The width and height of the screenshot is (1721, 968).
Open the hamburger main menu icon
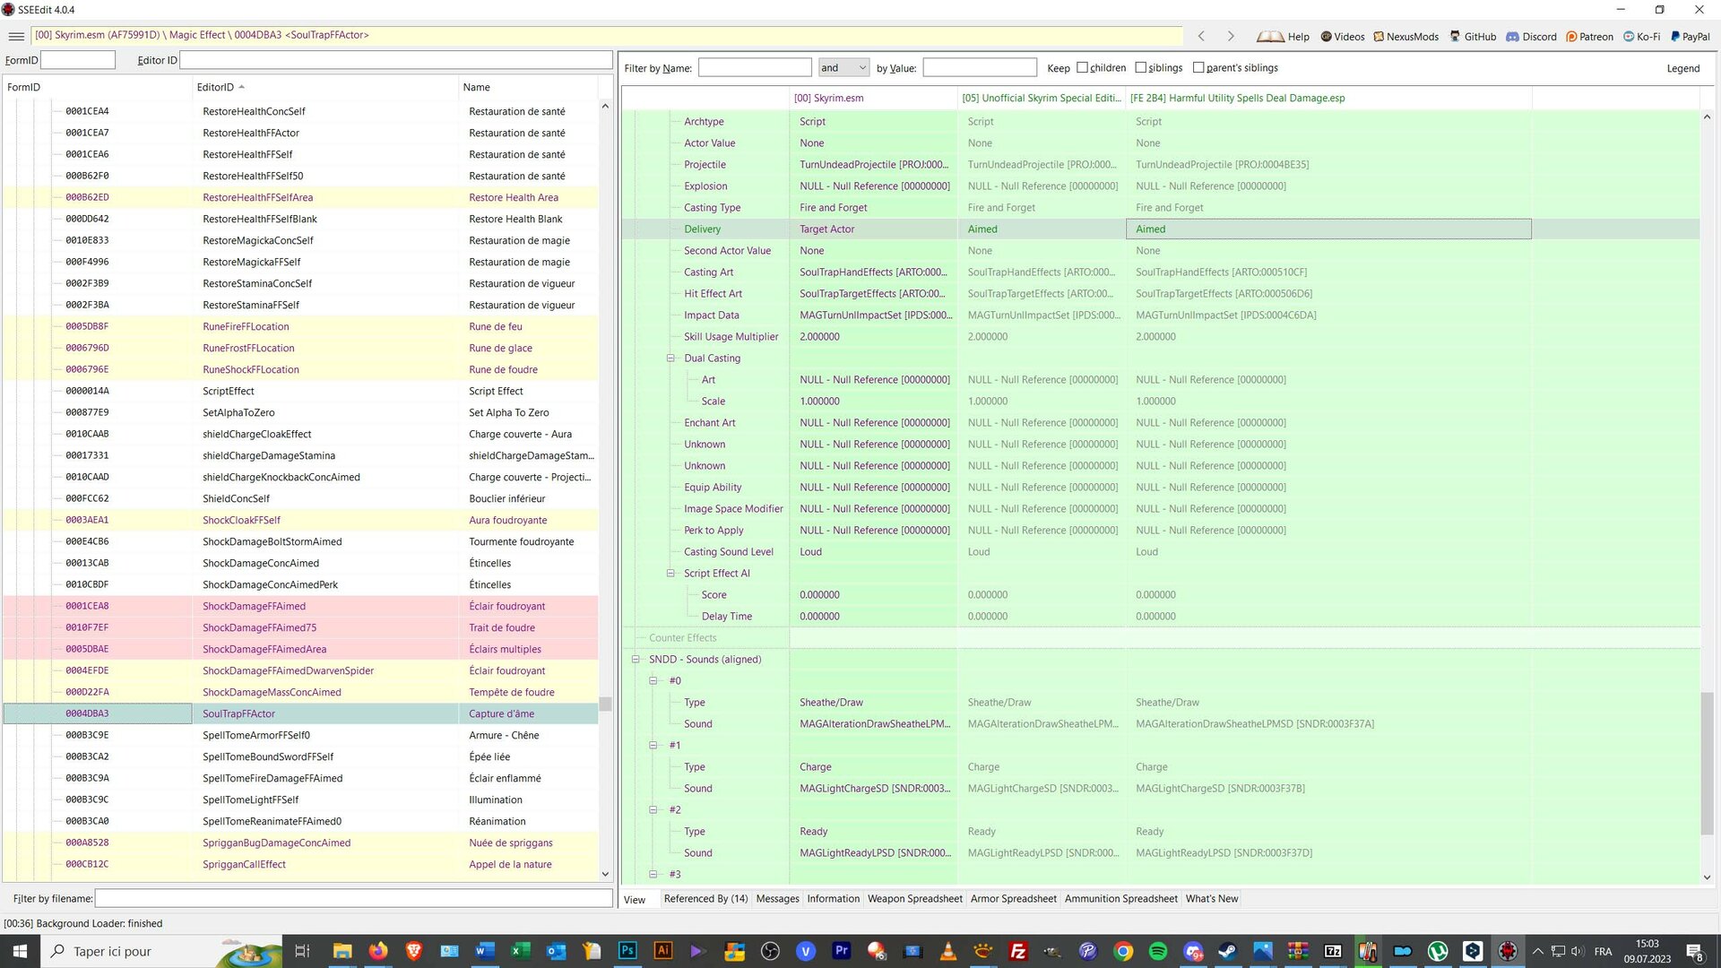(x=15, y=36)
